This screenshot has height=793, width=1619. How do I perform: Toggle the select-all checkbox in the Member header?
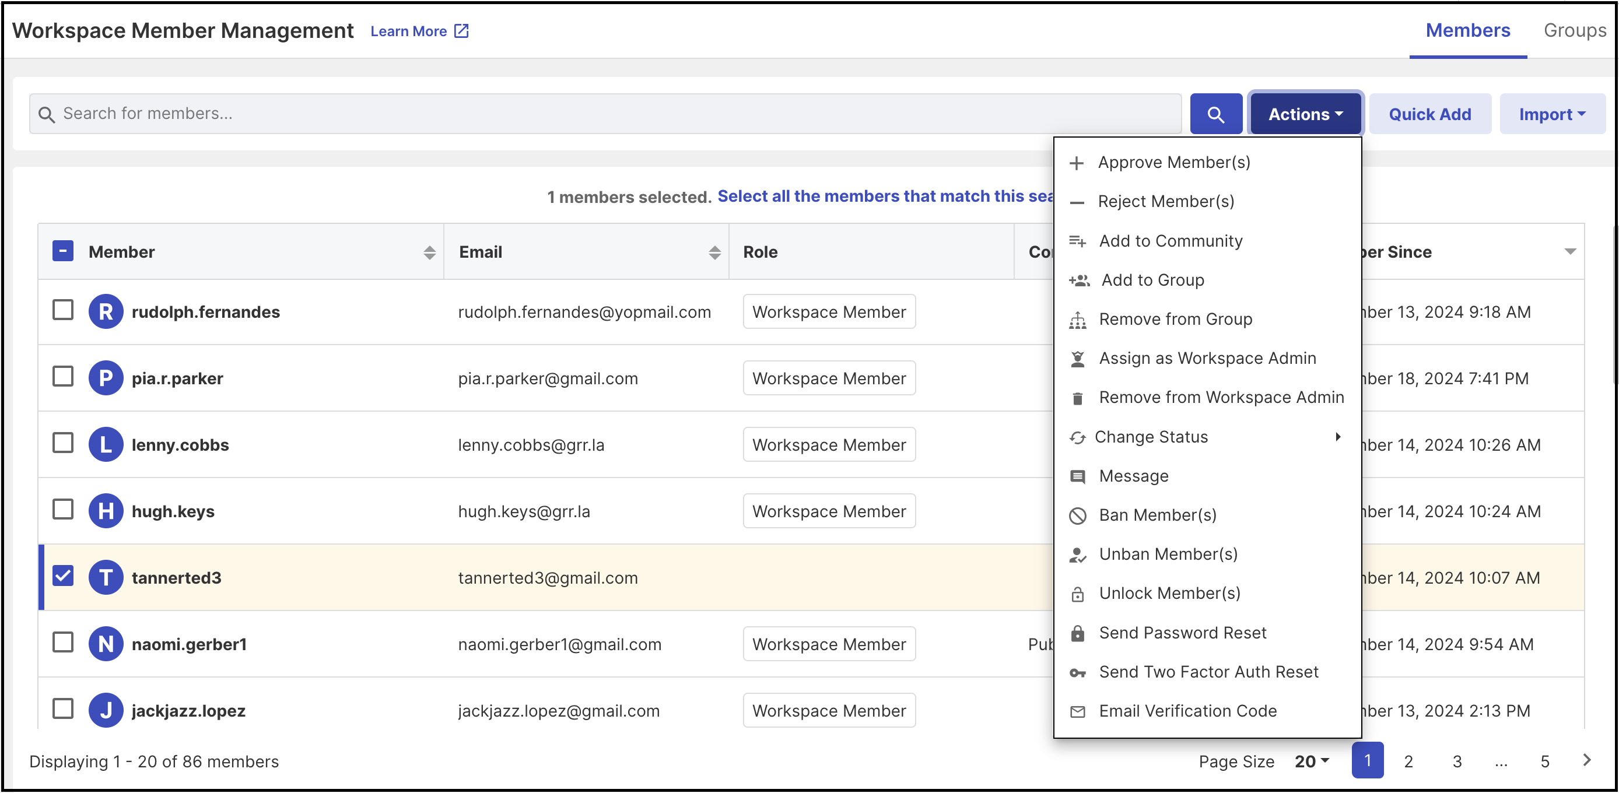pyautogui.click(x=63, y=251)
